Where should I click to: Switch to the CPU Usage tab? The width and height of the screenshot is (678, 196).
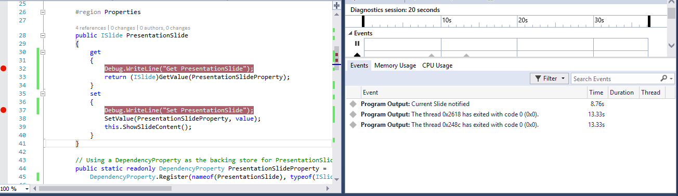point(437,66)
